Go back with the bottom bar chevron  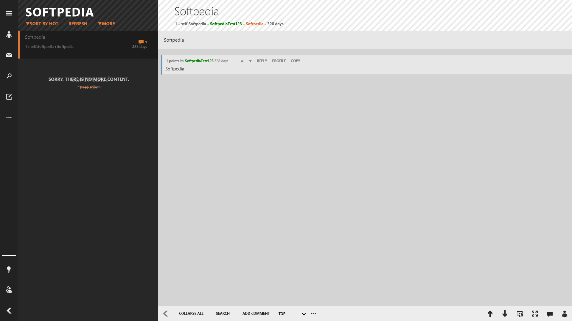pos(166,314)
